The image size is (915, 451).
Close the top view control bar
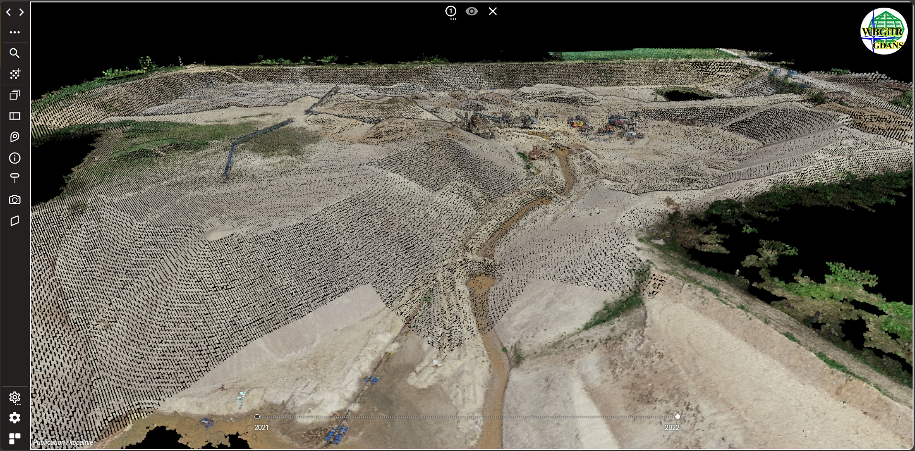pos(493,11)
